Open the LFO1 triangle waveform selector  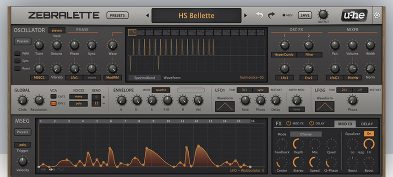225,107
